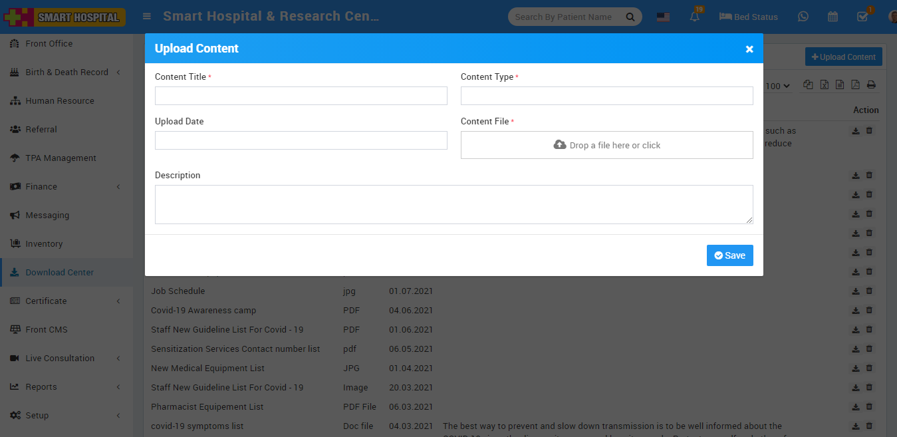Go to Inventory in the sidebar
Image resolution: width=897 pixels, height=437 pixels.
click(44, 244)
